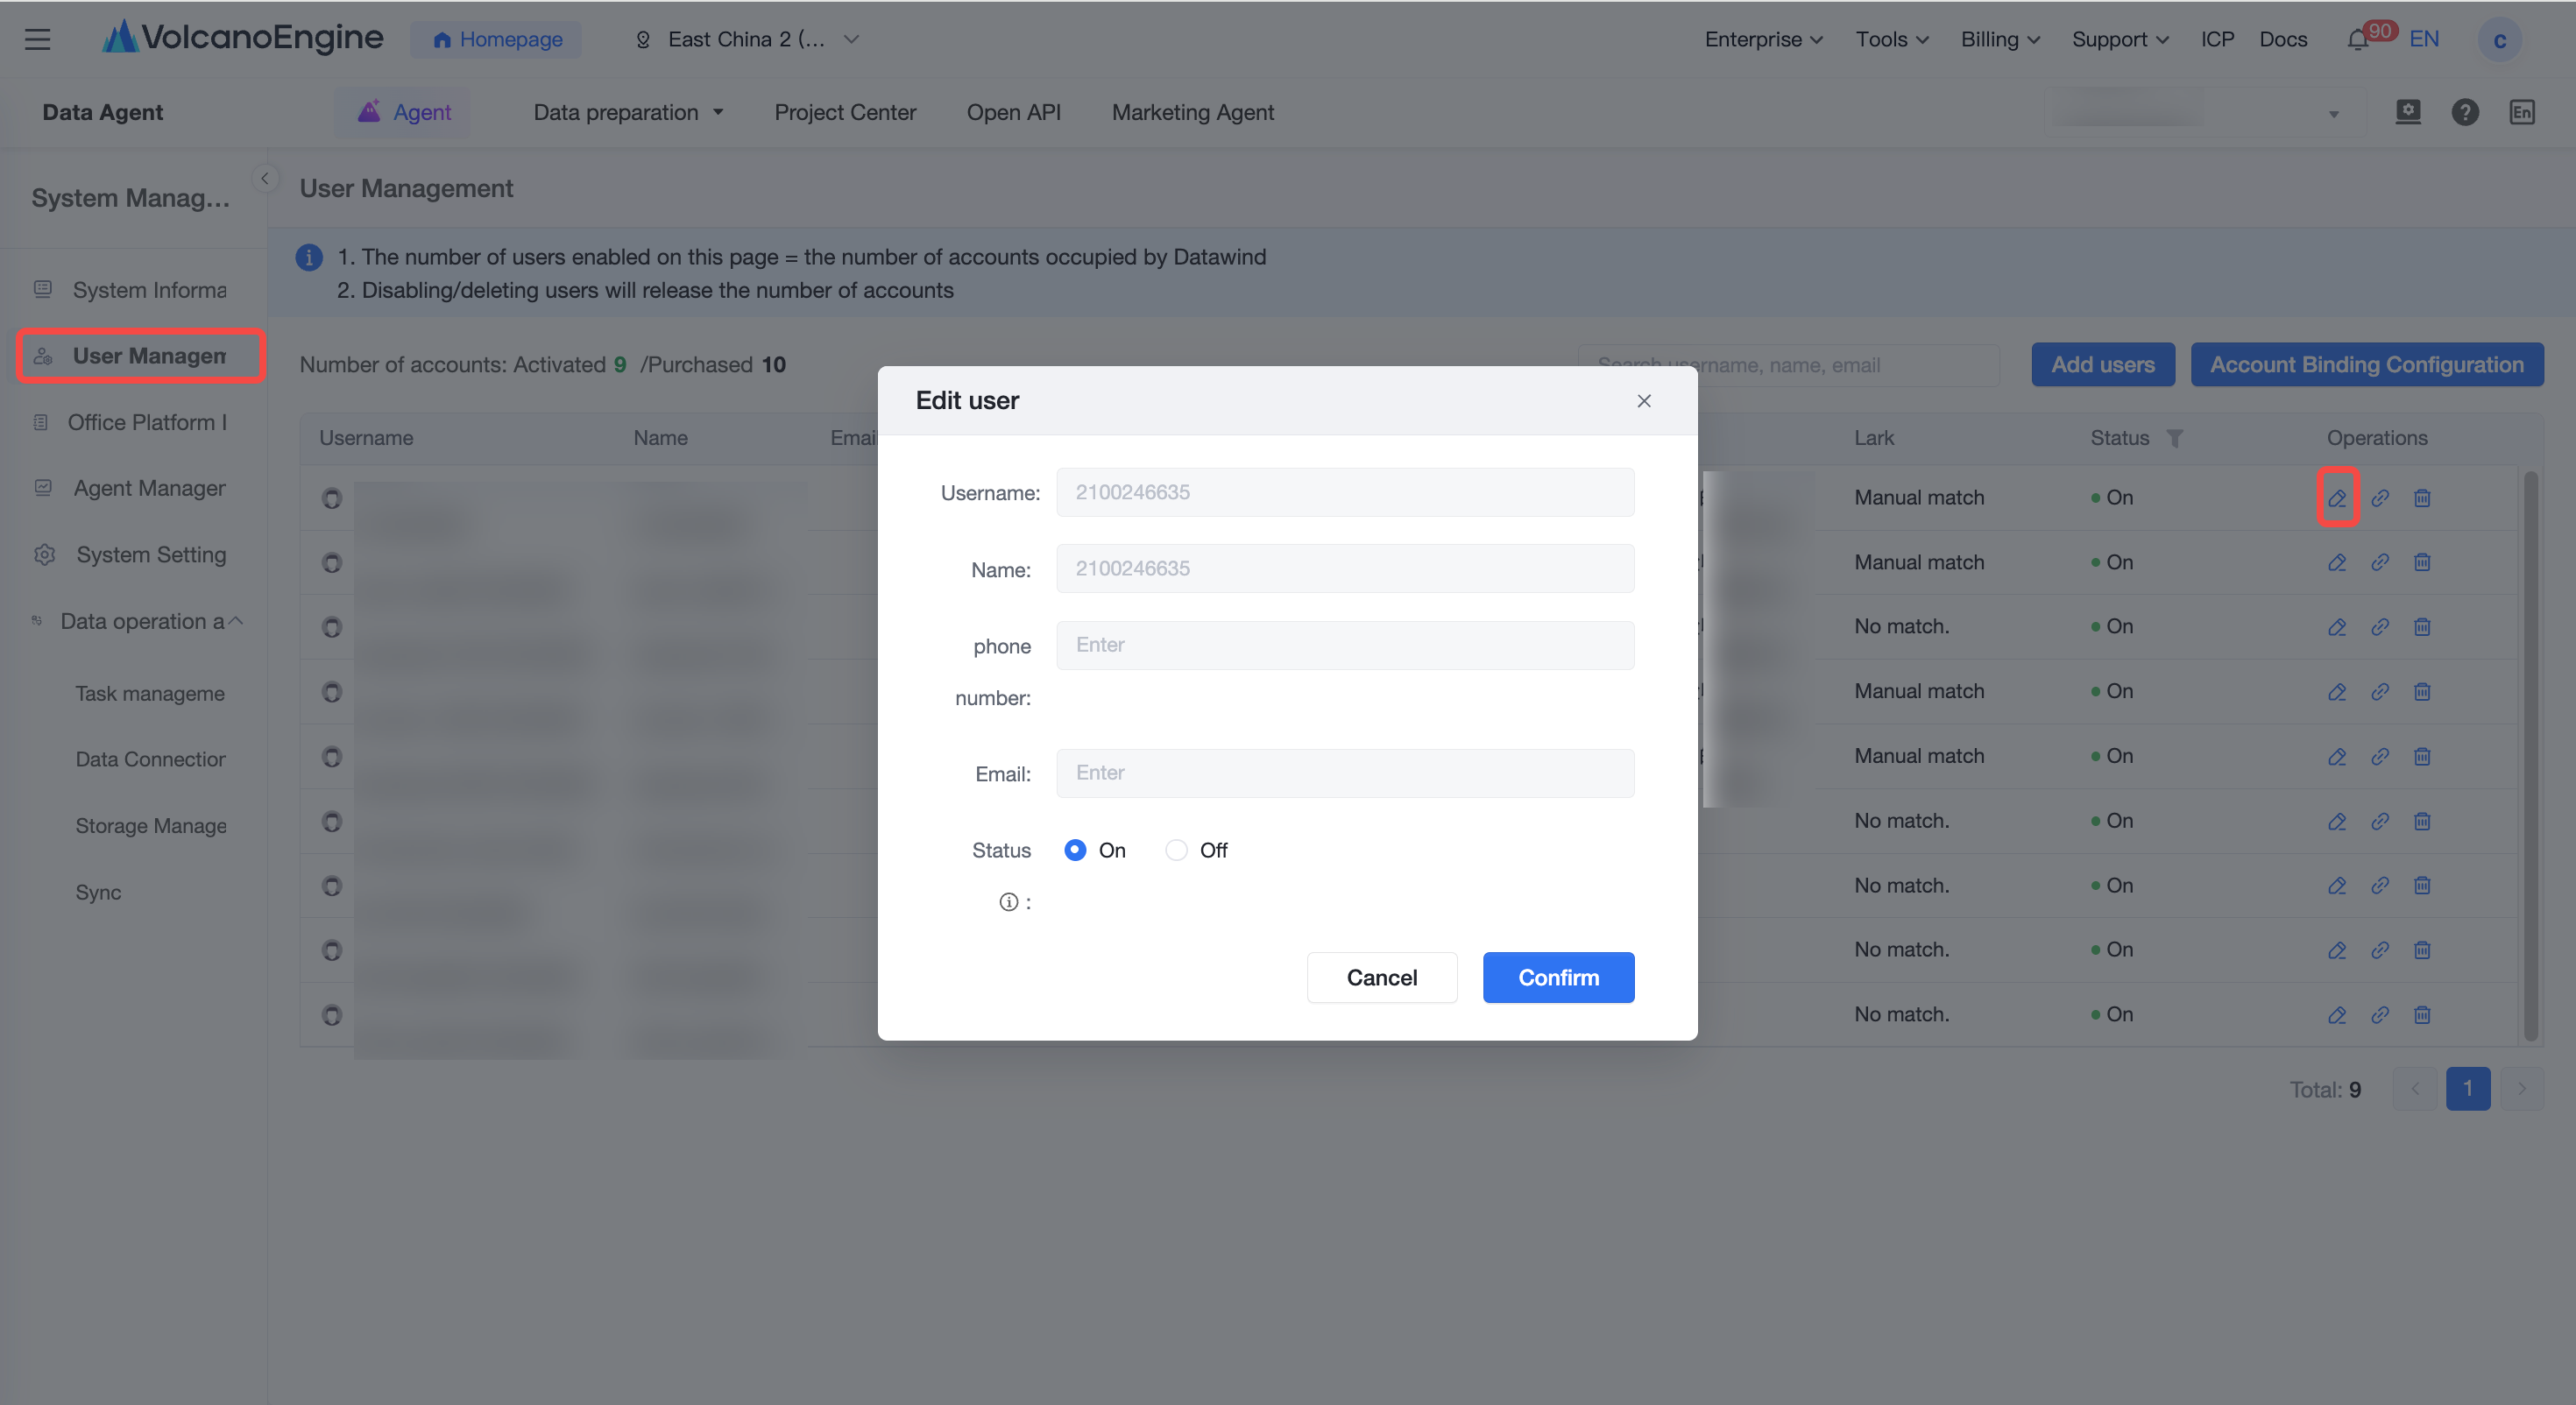Click the status info icon in dialog
The image size is (2576, 1405).
(x=1009, y=902)
